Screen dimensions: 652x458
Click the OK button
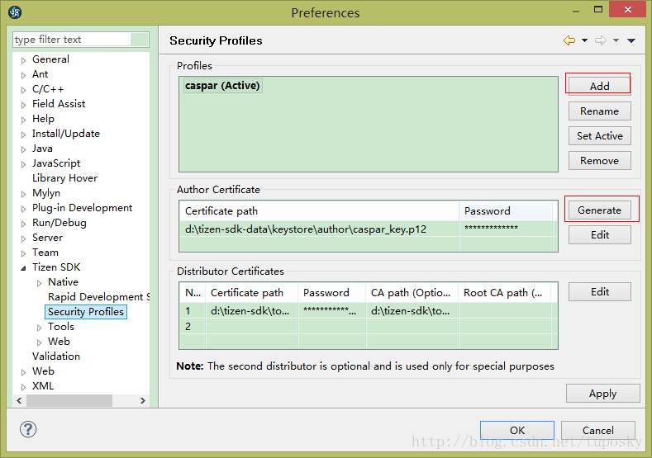click(x=516, y=430)
